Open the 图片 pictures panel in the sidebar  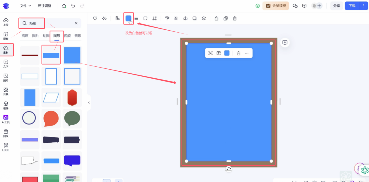pyautogui.click(x=6, y=78)
